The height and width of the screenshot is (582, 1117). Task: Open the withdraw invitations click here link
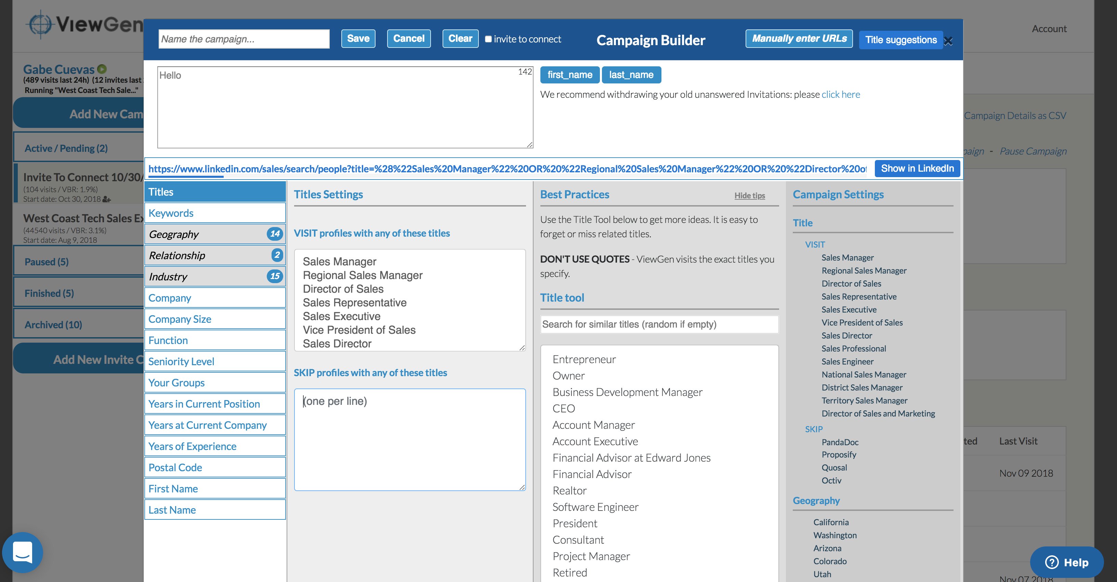pyautogui.click(x=840, y=94)
